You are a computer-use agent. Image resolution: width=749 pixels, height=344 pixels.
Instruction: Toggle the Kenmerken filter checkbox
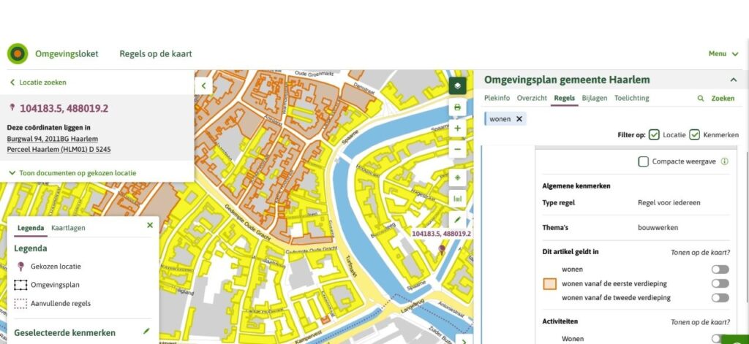(x=694, y=135)
